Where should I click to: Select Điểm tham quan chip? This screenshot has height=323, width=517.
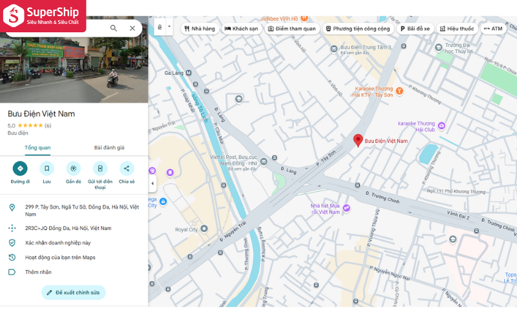click(292, 28)
